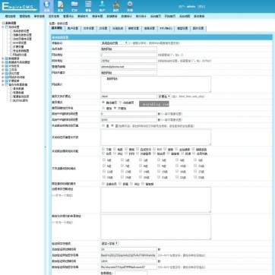Collapse the 备份与恢复数据 tree node

click(3, 85)
